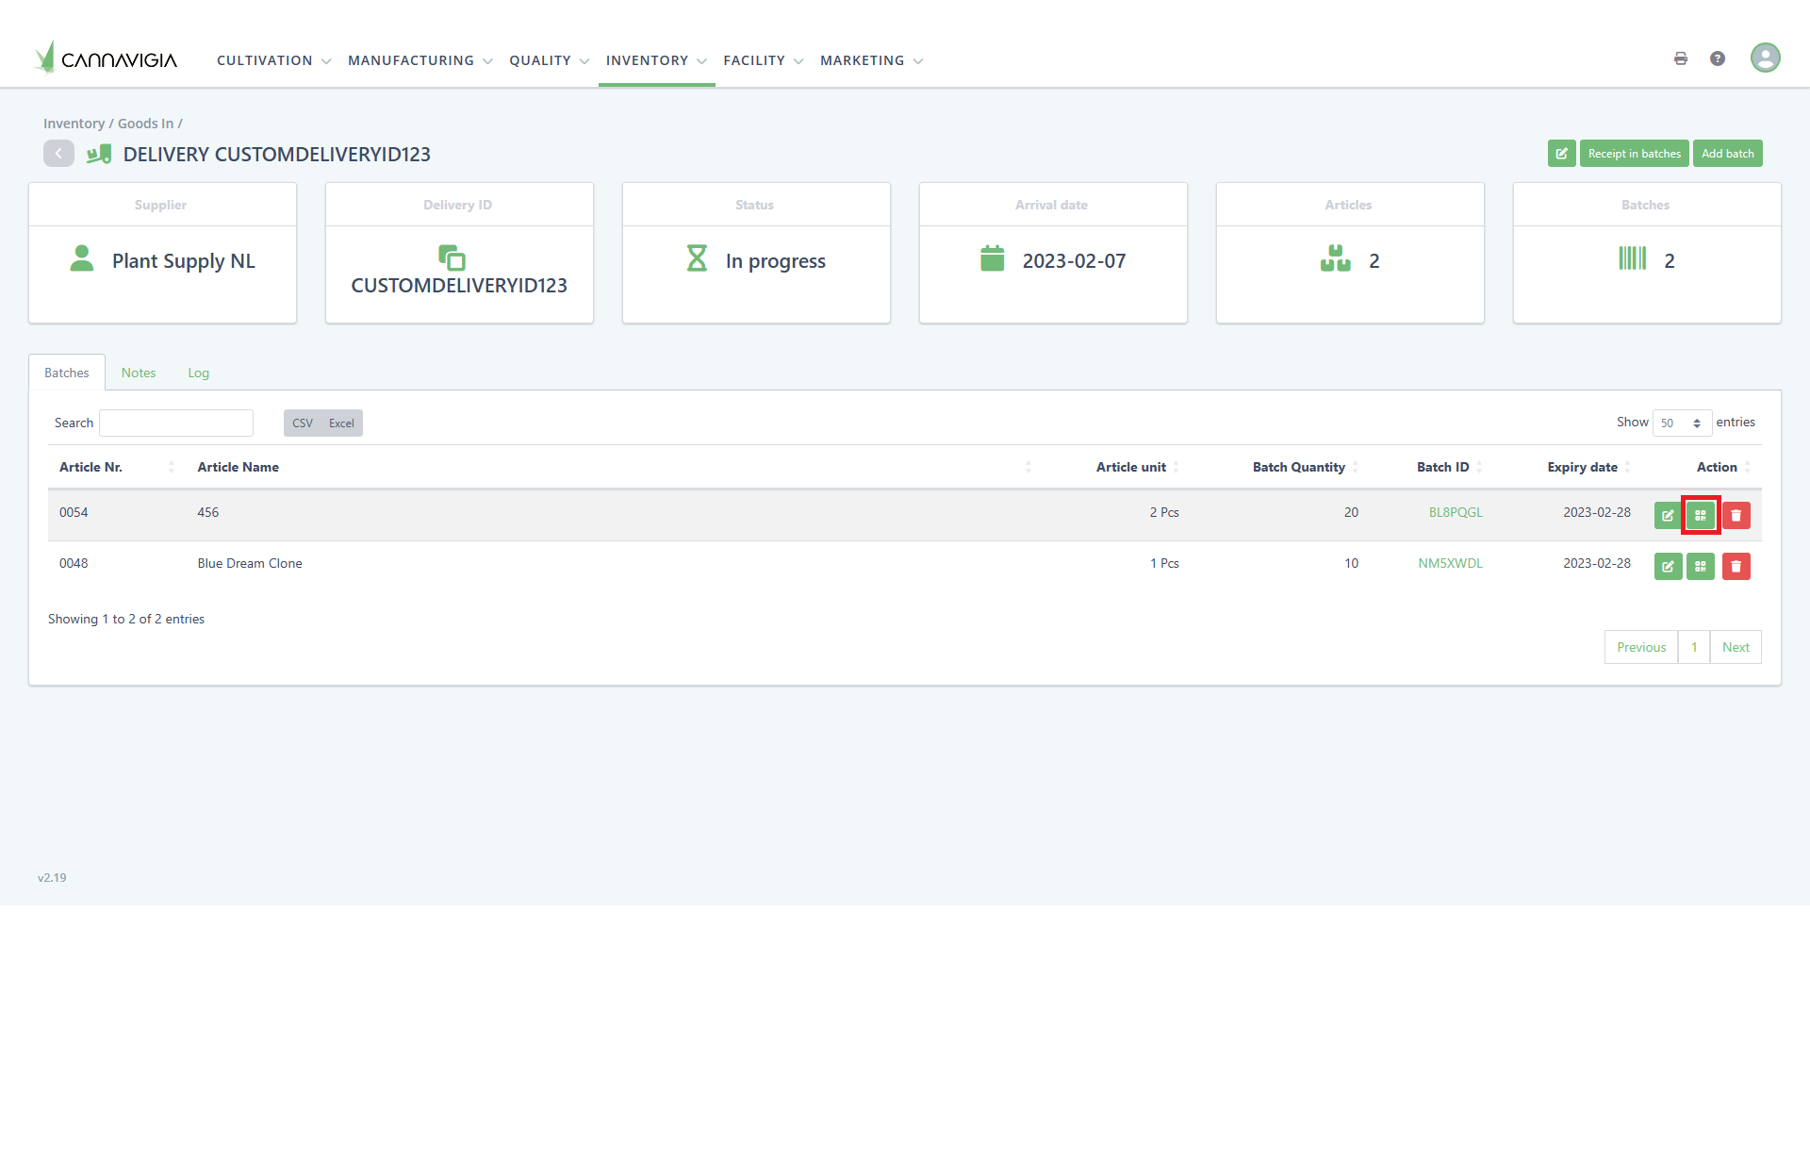Delete batch BL8PQGL with trash icon
This screenshot has height=1161, width=1810.
1736,515
